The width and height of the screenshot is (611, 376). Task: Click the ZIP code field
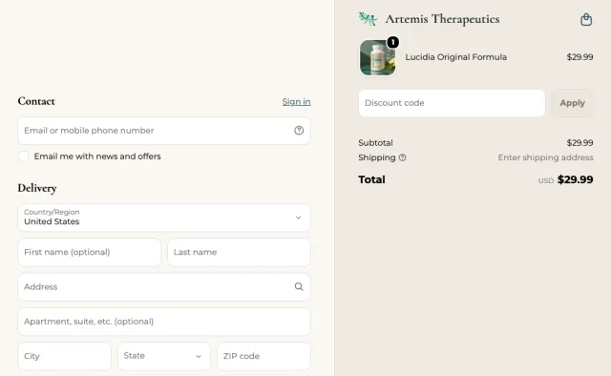263,356
